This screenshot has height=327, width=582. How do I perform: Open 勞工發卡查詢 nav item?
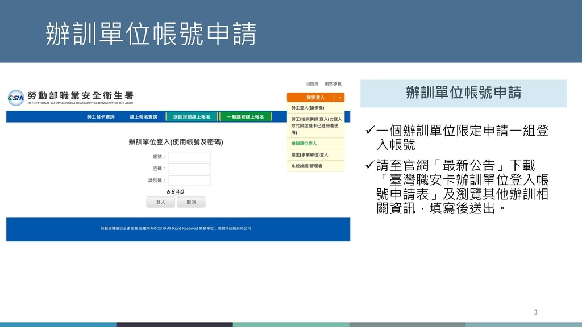(x=101, y=117)
